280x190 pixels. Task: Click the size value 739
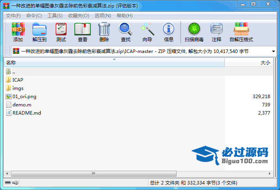[266, 104]
